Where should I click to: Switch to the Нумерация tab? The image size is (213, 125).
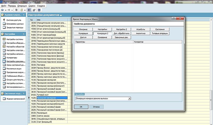pyautogui.click(x=83, y=33)
